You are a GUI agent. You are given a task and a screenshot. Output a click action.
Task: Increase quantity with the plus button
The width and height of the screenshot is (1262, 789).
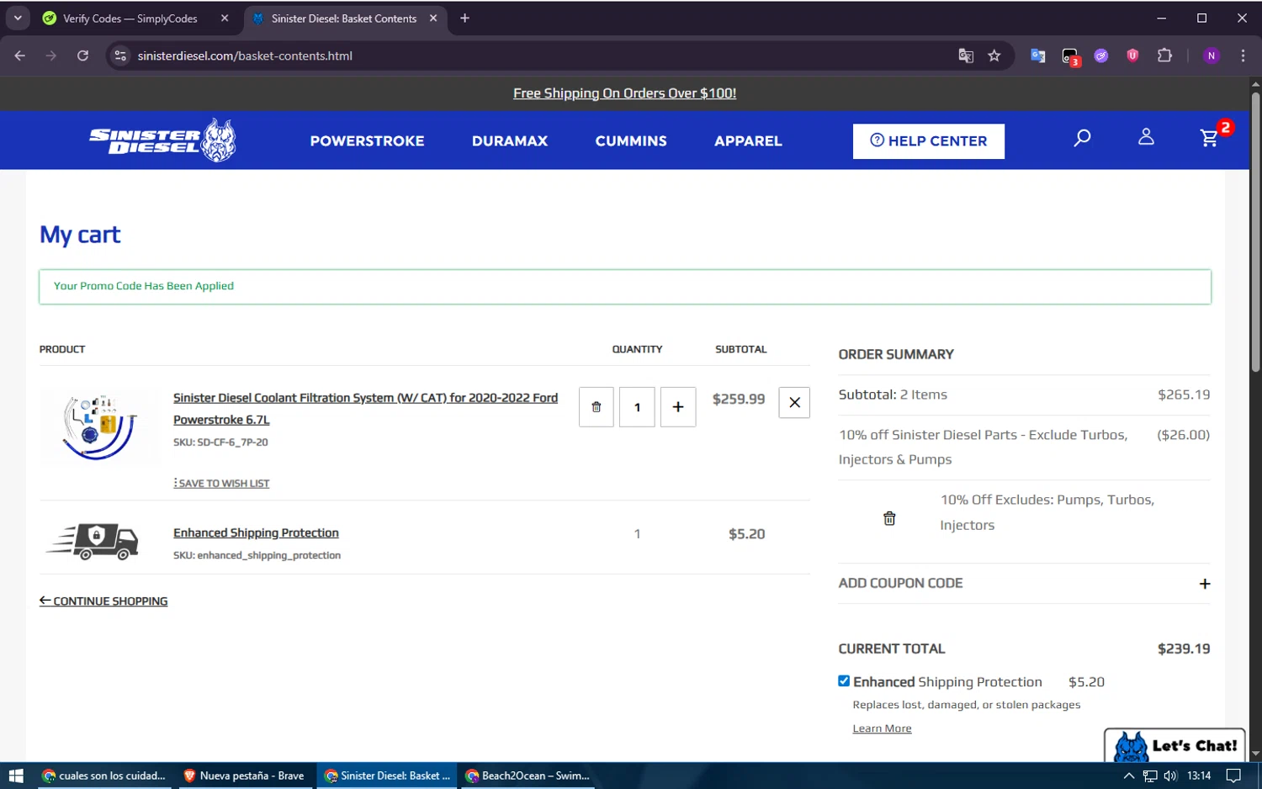pyautogui.click(x=678, y=407)
